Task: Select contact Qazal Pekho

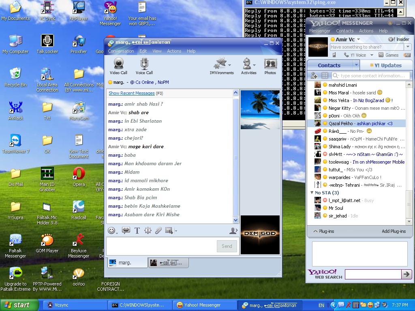Action: click(x=356, y=124)
